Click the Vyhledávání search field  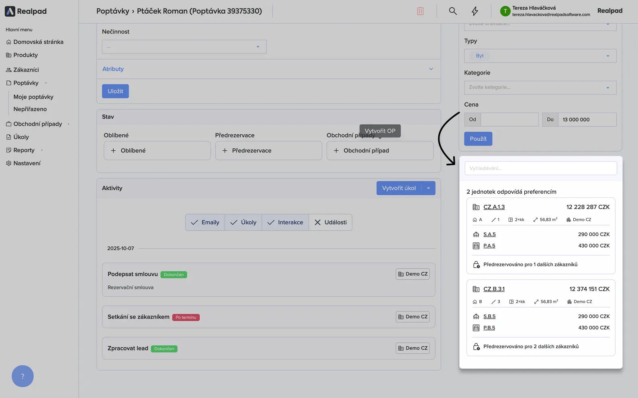540,168
